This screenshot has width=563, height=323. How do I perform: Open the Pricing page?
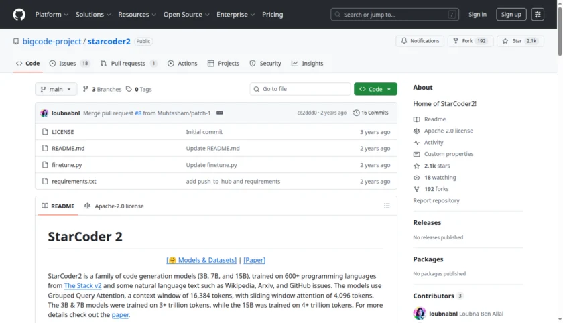[x=273, y=15]
